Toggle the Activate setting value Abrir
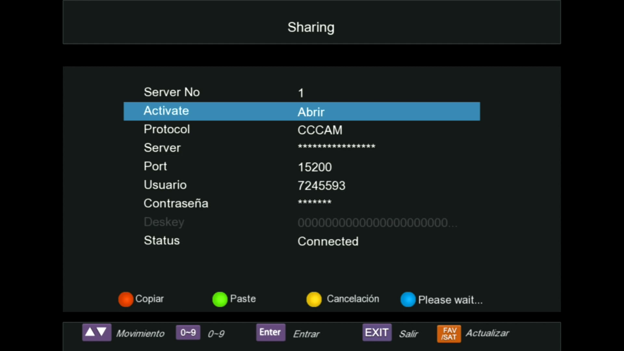The width and height of the screenshot is (624, 351). pos(311,112)
